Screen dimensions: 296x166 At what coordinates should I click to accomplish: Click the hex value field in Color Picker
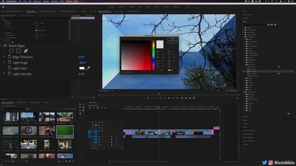[162, 70]
